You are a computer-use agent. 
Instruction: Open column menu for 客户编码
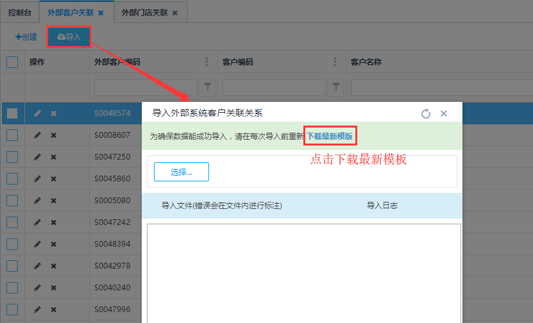(335, 62)
